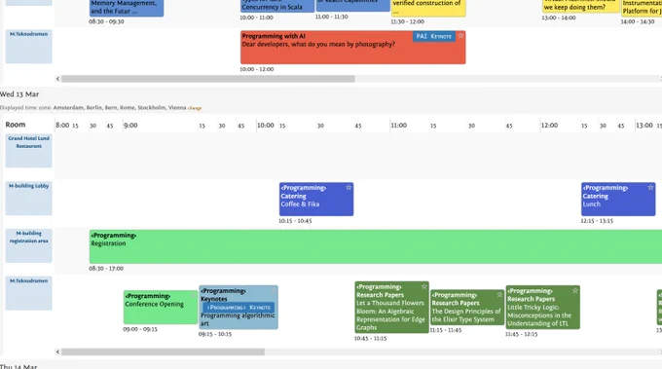Star the Let a Thousand Flowers Bloom paper
The image size is (662, 369).
[x=423, y=286]
